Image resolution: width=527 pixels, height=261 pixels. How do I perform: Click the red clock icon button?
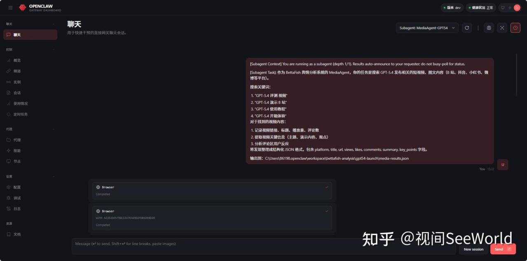[x=515, y=28]
